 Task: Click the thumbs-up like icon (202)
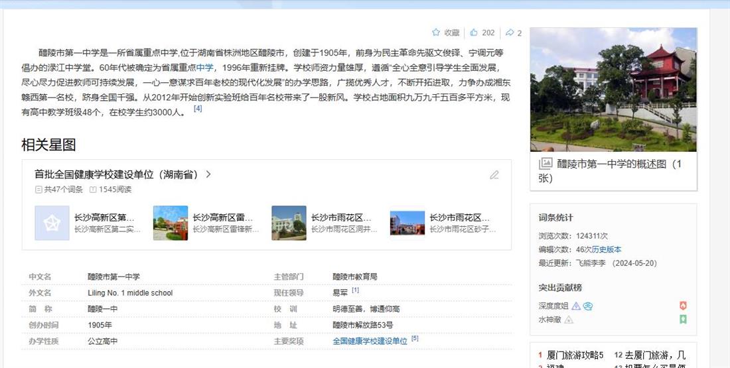[x=474, y=32]
